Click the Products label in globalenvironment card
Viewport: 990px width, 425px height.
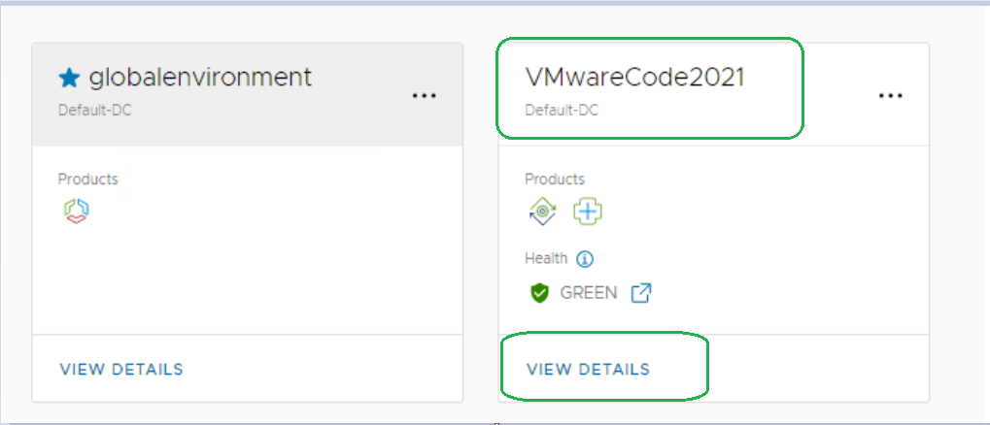(x=88, y=180)
